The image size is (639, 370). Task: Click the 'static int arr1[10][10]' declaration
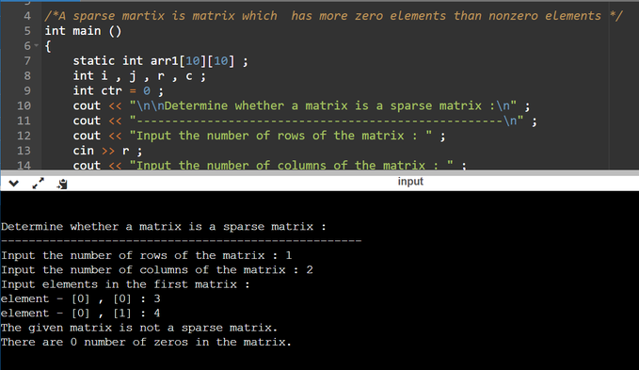[x=160, y=61]
